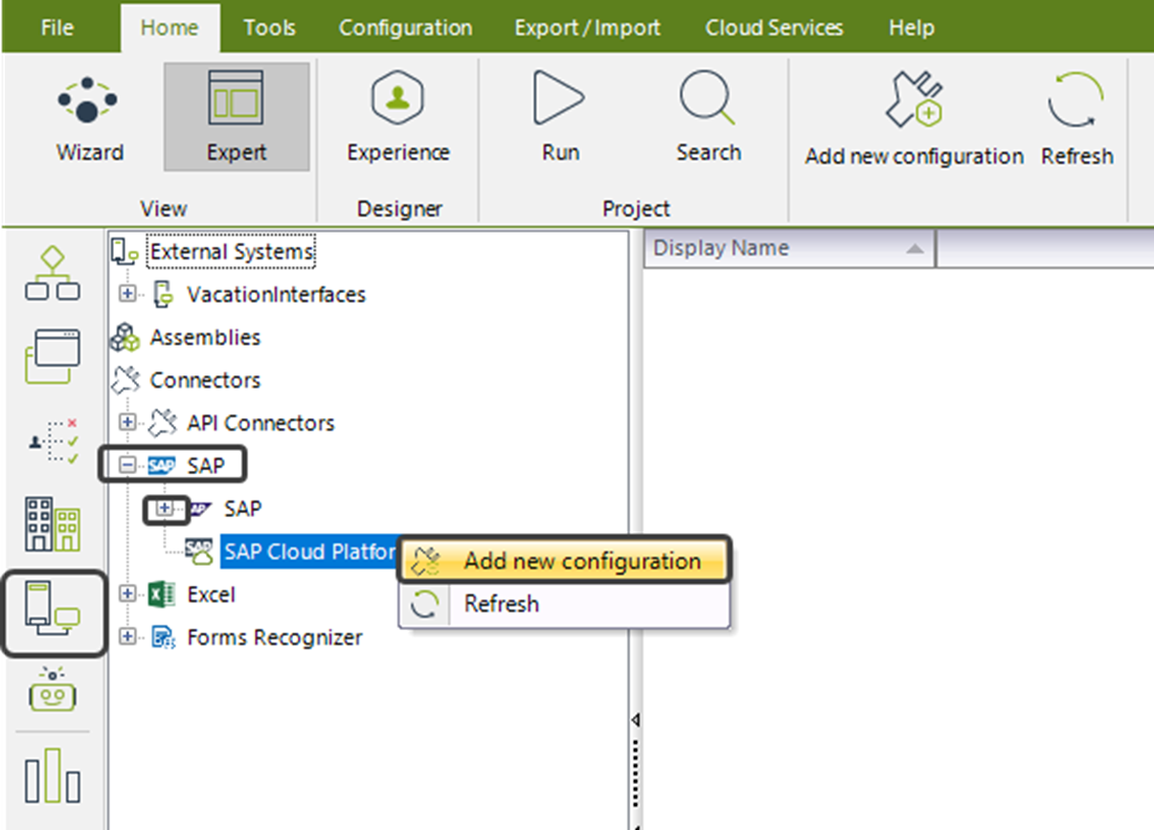Open the window-shaped forms module in the sidebar

(52, 356)
